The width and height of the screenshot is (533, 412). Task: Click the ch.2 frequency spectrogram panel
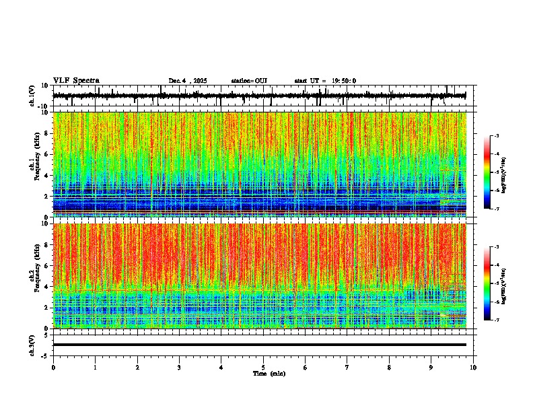click(260, 276)
